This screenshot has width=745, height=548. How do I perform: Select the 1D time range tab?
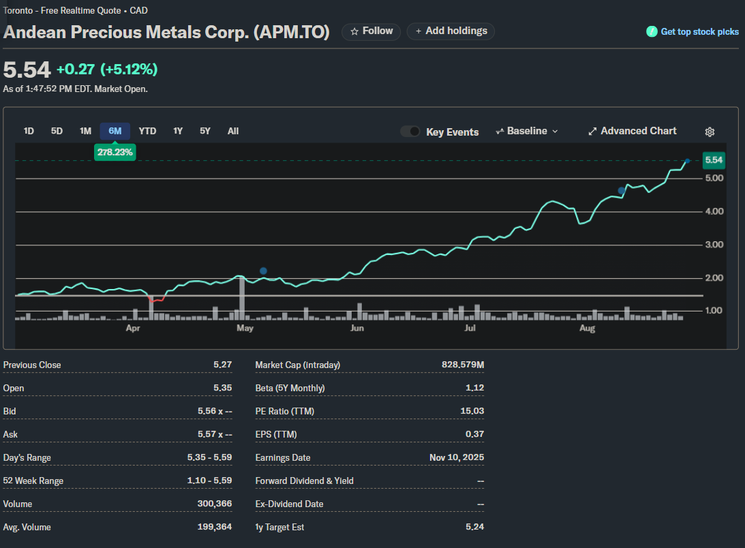pos(29,131)
